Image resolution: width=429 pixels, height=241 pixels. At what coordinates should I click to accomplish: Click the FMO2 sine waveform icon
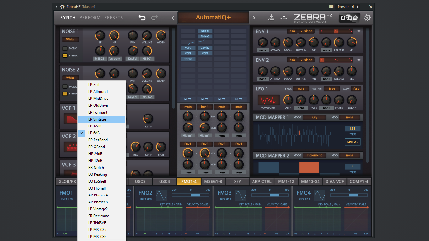161,195
